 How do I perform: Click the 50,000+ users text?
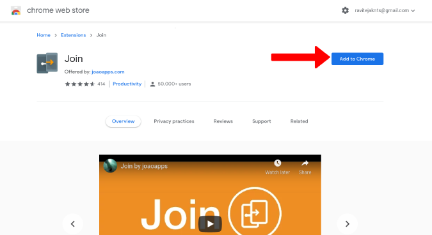[174, 84]
